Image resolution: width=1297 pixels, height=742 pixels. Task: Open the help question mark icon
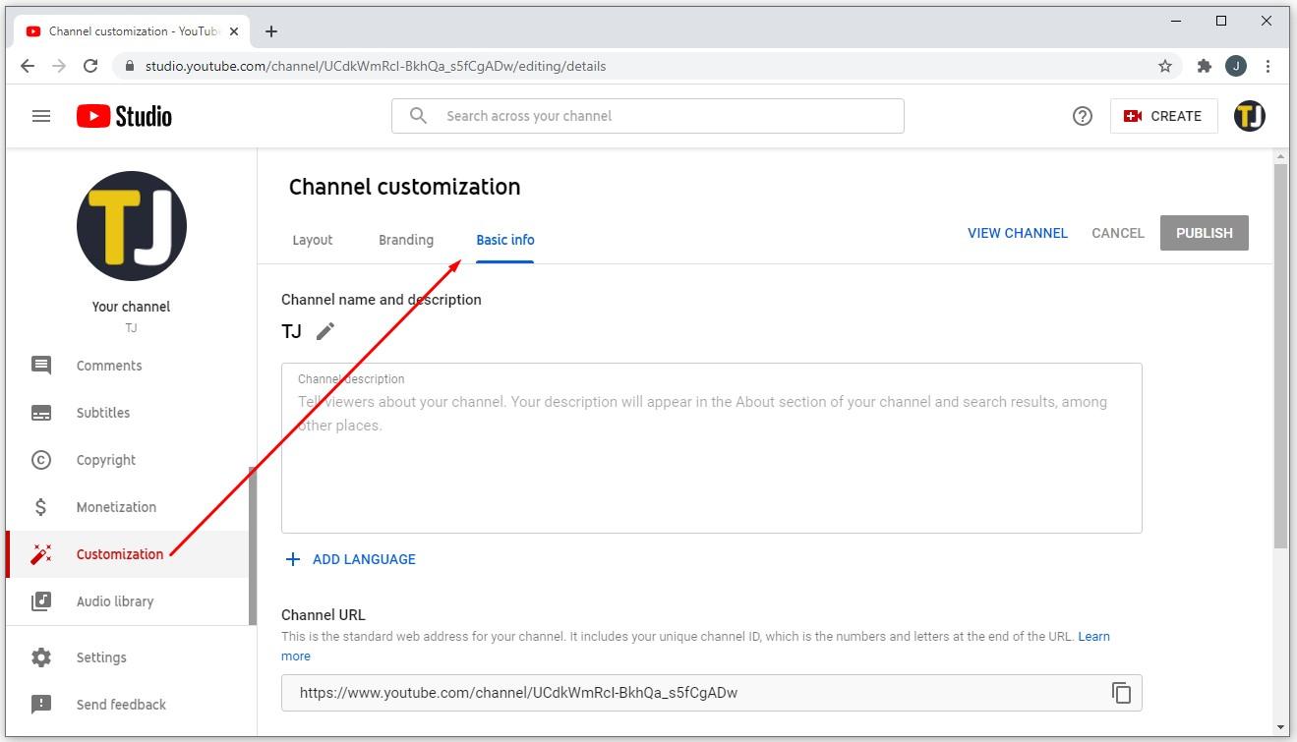tap(1083, 116)
